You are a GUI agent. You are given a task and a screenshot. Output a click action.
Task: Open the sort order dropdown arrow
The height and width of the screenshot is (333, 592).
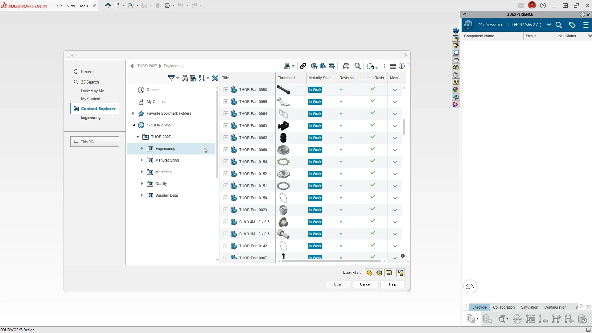click(208, 78)
